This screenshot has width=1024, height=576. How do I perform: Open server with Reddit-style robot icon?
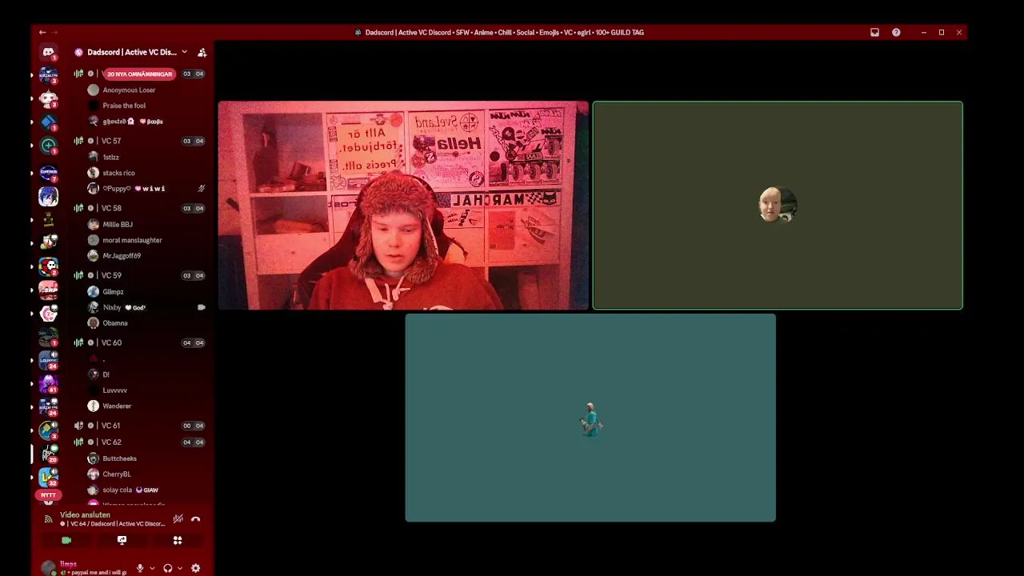point(49,99)
